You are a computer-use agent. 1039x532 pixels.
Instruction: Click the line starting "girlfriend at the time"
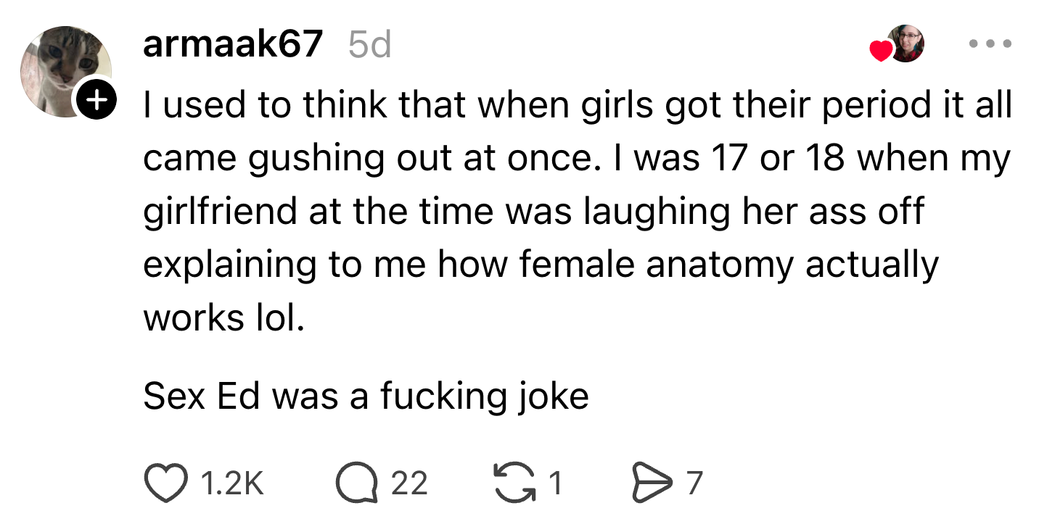click(533, 211)
